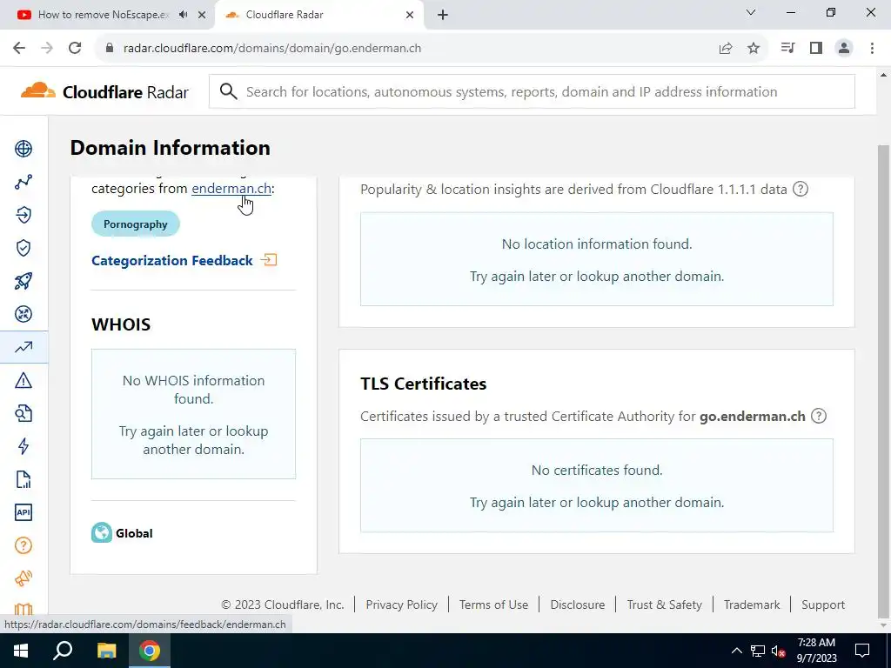This screenshot has width=891, height=668.
Task: Open the Support footer link
Action: 823,605
